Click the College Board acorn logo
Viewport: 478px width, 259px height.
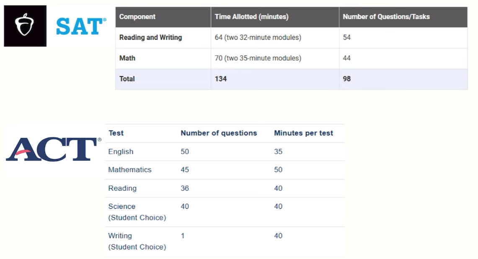(25, 26)
